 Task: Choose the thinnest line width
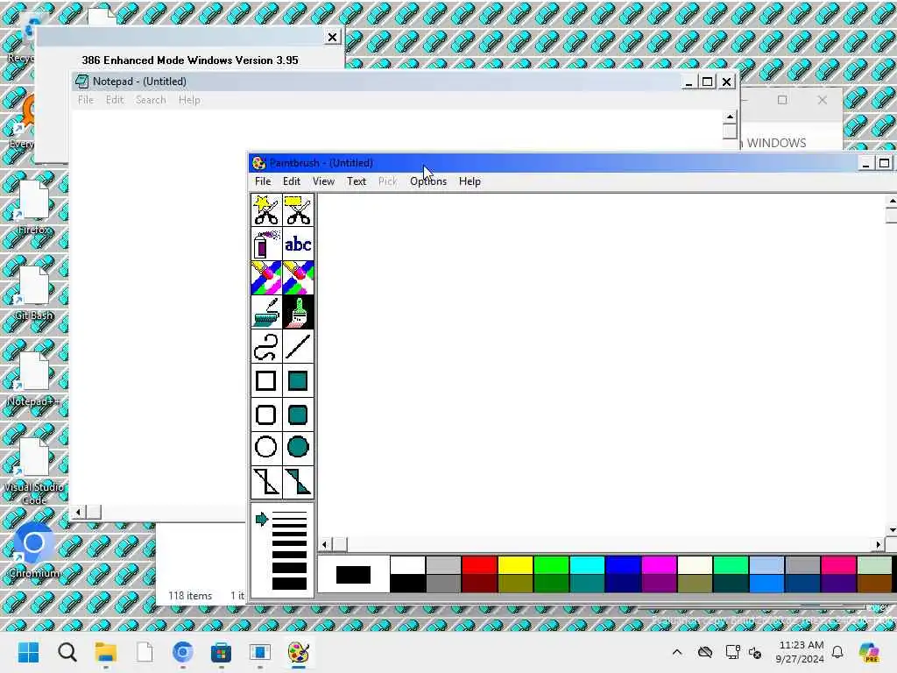[x=289, y=514]
